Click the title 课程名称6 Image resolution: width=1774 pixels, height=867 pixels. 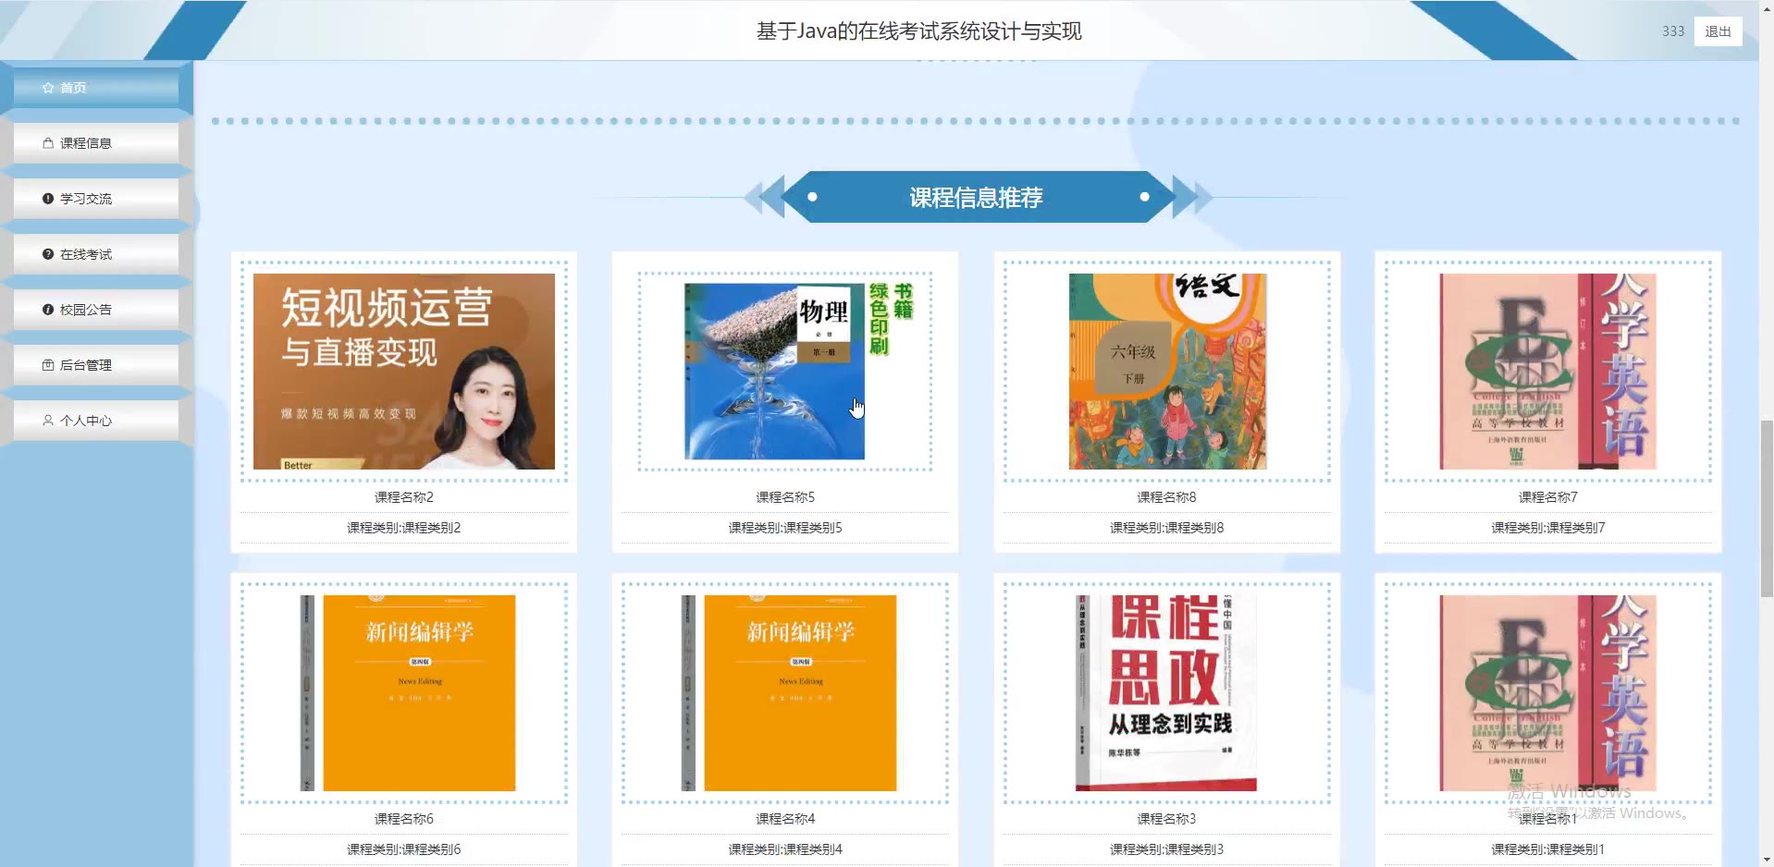[x=404, y=819]
